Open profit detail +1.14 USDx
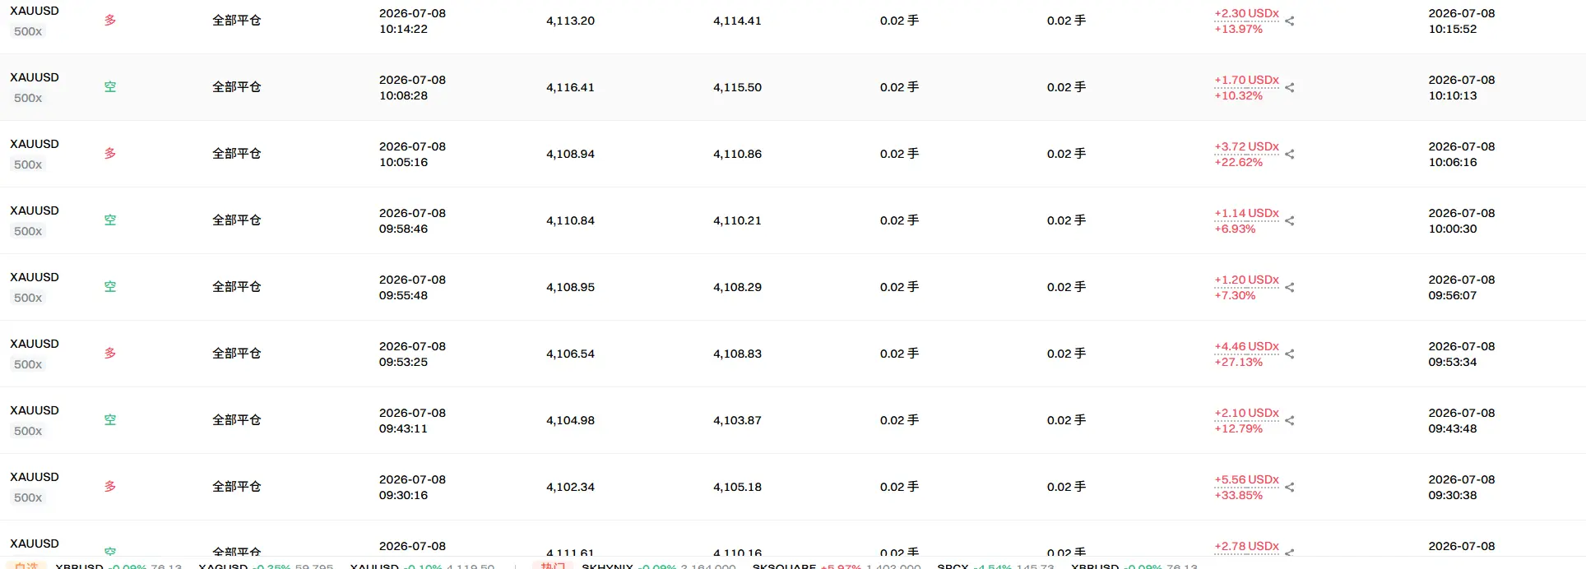Viewport: 1586px width, 569px height. (x=1246, y=213)
